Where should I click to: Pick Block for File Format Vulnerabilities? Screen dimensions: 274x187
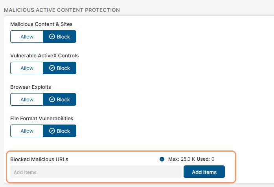60,131
